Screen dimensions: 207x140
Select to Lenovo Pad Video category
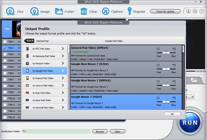45,86
